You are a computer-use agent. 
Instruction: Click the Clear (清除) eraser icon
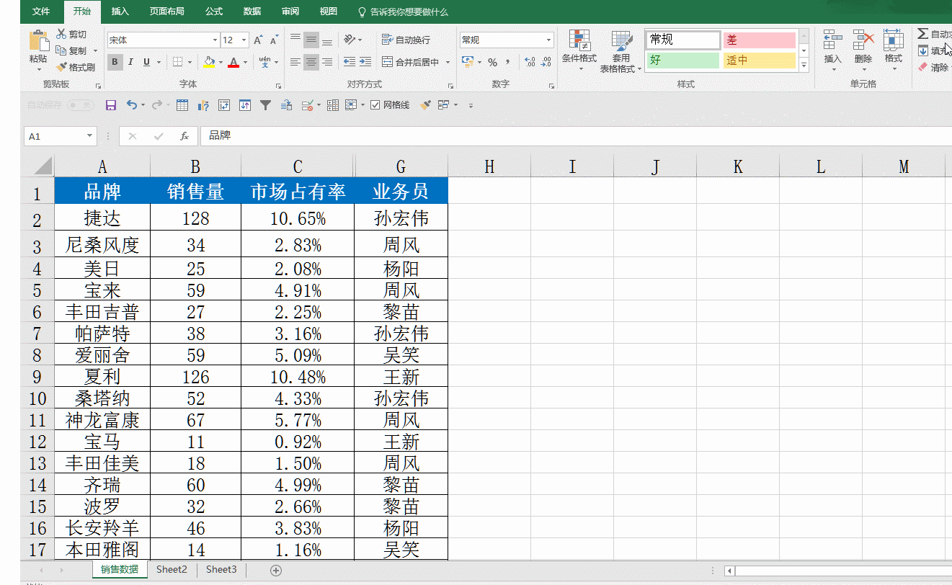point(923,67)
